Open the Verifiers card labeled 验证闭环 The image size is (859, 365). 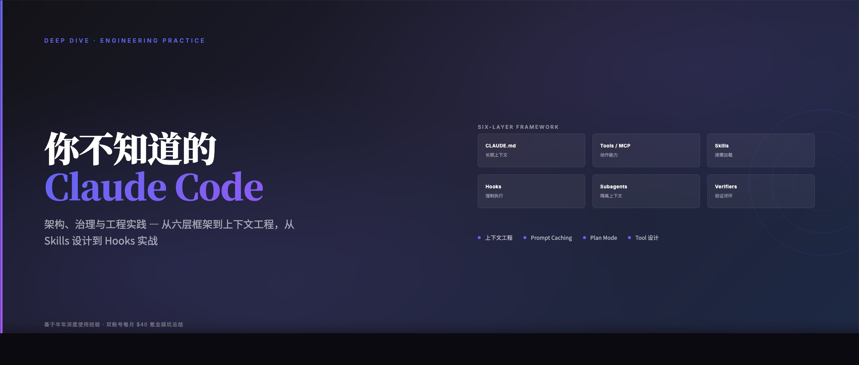click(761, 191)
